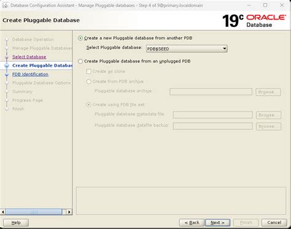This screenshot has width=291, height=229.
Task: Click the 'Progress Page' step label
Action: point(28,100)
